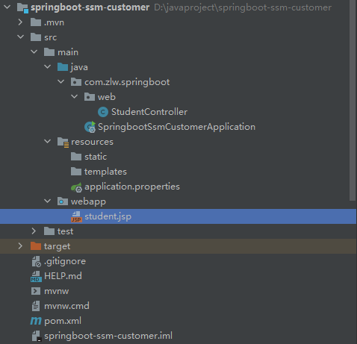Collapse the resources folder node
Screen dimensions: 357x344
(x=47, y=142)
